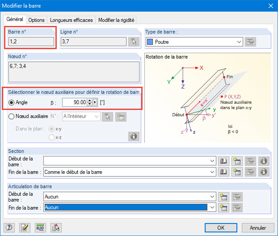Click the Barre n° input field
This screenshot has height=236, width=278.
[x=31, y=42]
